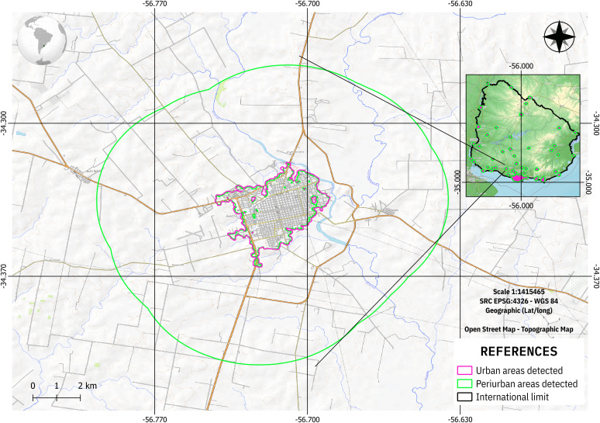Click the '-34.300' label on the right edge

[596, 123]
